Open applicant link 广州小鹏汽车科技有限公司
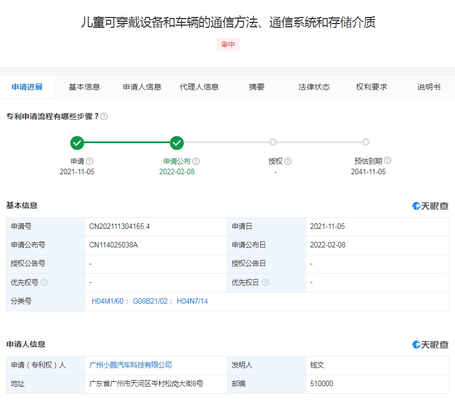The width and height of the screenshot is (455, 402). point(130,365)
